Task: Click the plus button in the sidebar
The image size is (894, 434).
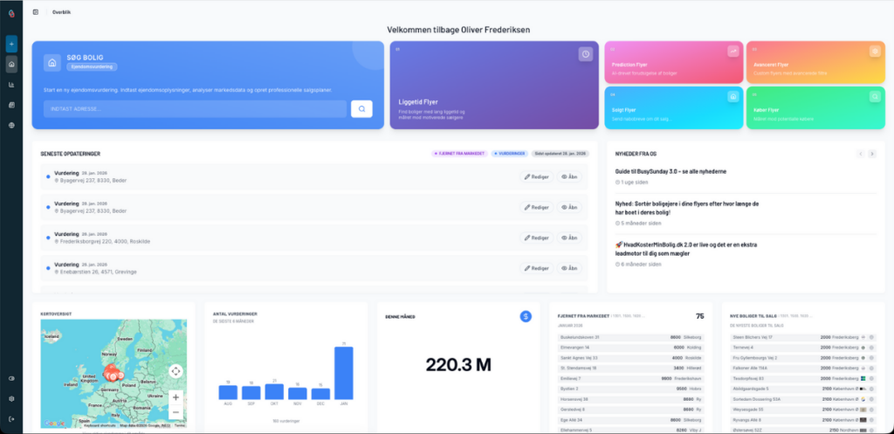Action: pos(11,44)
